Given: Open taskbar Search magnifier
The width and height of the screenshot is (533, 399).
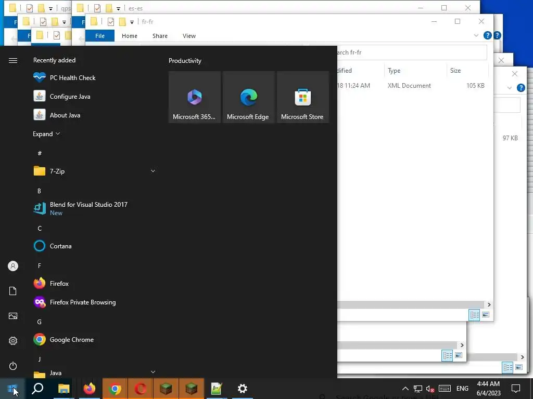Looking at the screenshot, I should point(37,389).
